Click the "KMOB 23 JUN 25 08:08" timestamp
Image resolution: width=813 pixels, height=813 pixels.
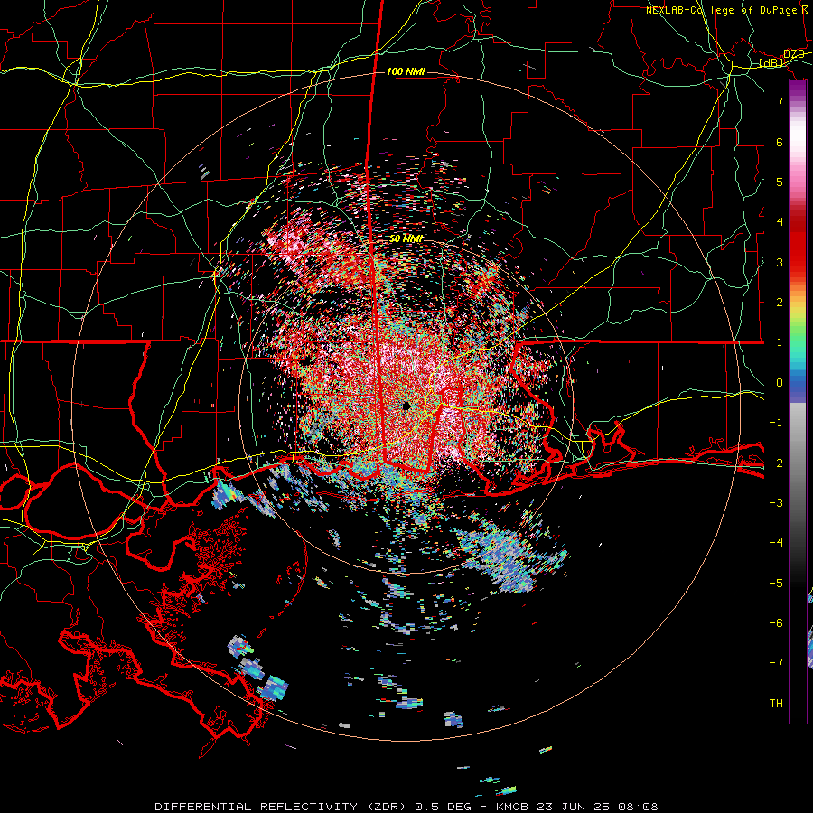click(x=577, y=807)
